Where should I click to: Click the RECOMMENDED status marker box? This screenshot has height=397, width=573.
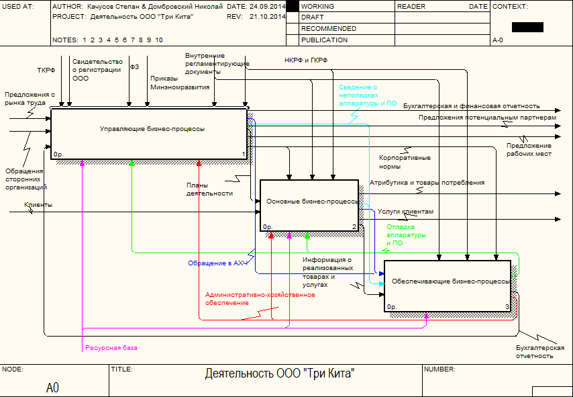pyautogui.click(x=293, y=28)
